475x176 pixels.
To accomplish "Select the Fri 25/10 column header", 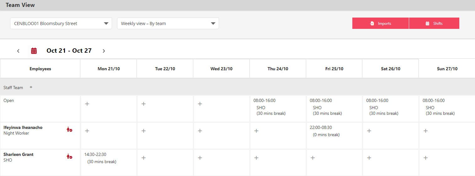I will [x=334, y=69].
